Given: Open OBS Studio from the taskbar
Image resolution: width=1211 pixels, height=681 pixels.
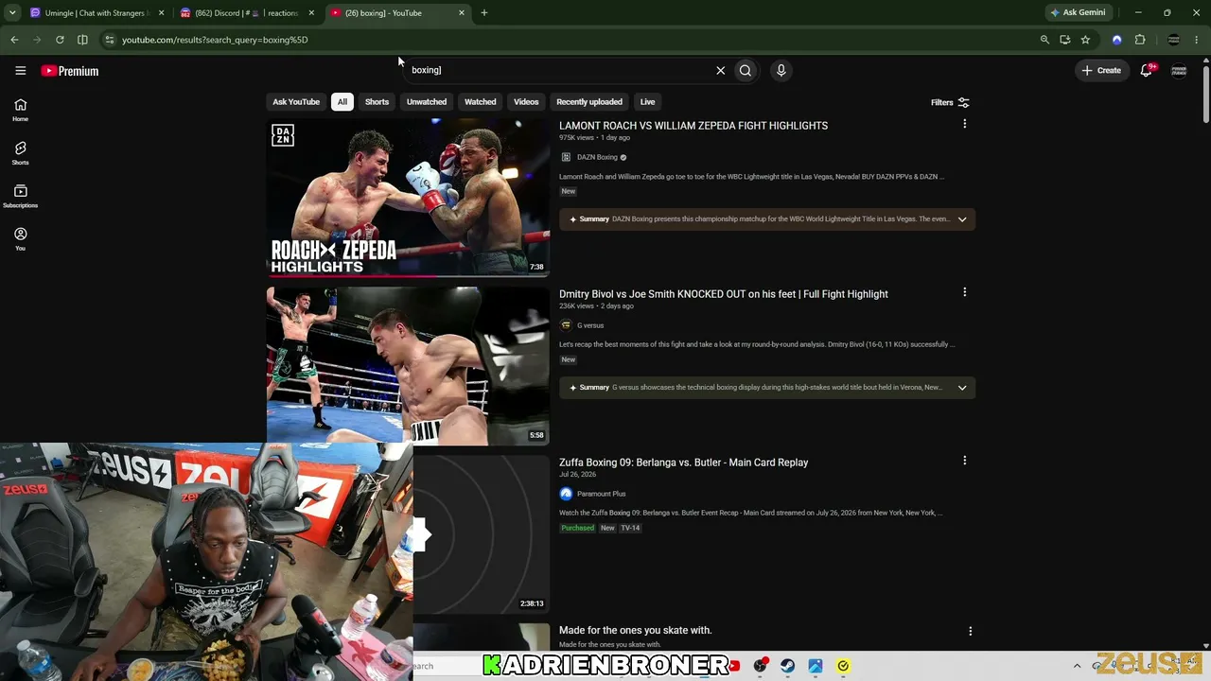Looking at the screenshot, I should coord(760,666).
